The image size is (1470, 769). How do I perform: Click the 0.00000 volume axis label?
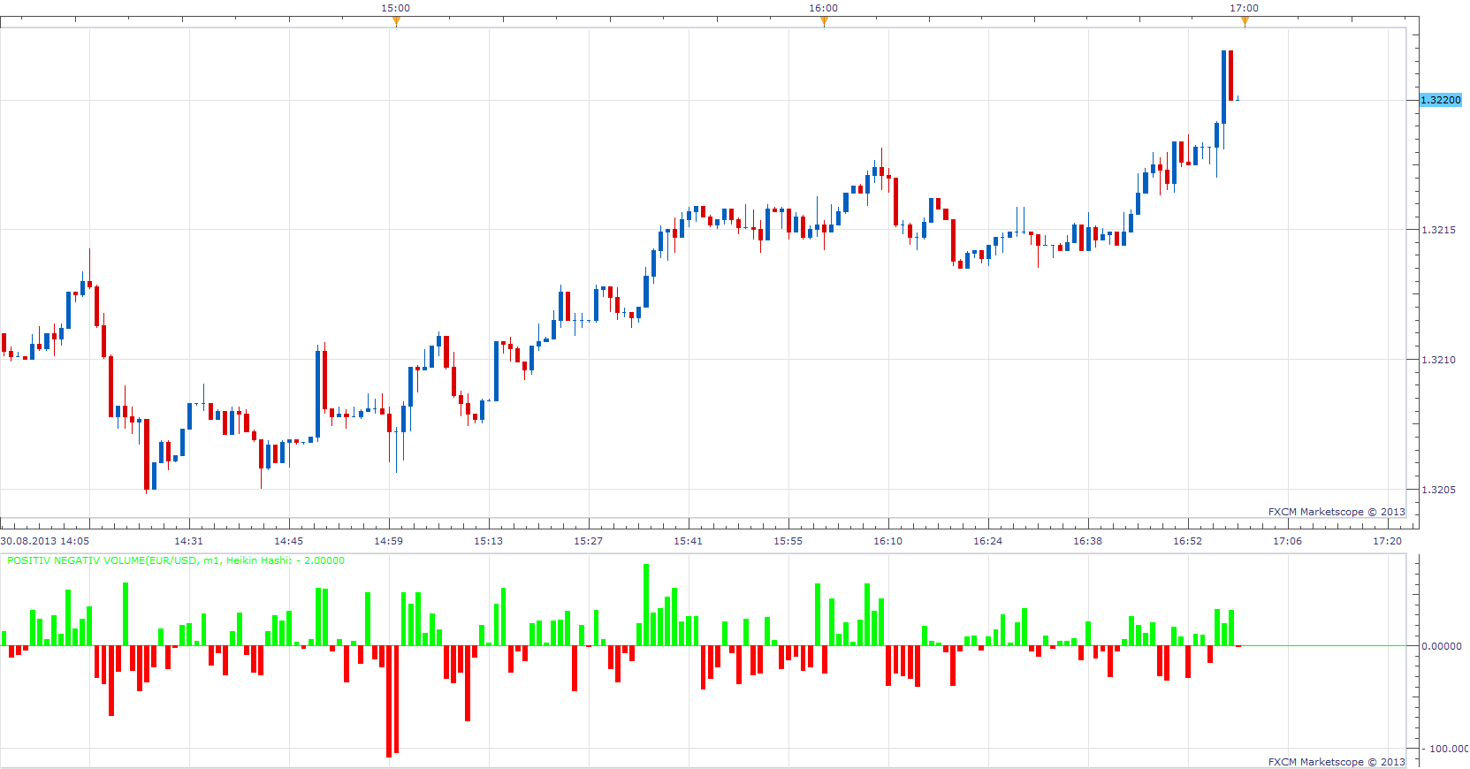1441,646
